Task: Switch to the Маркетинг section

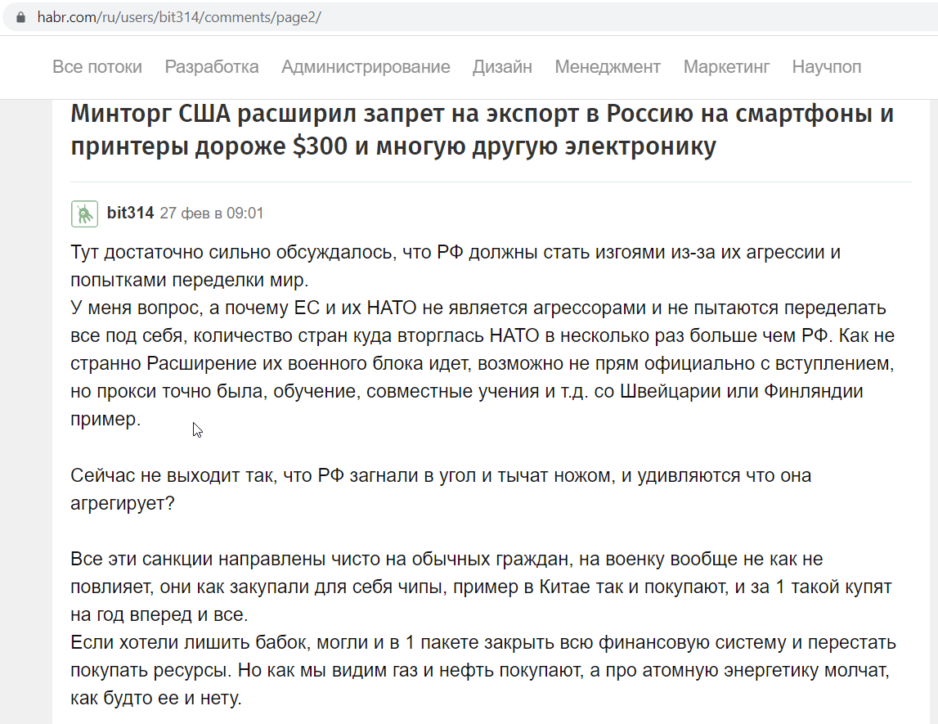Action: click(x=726, y=66)
